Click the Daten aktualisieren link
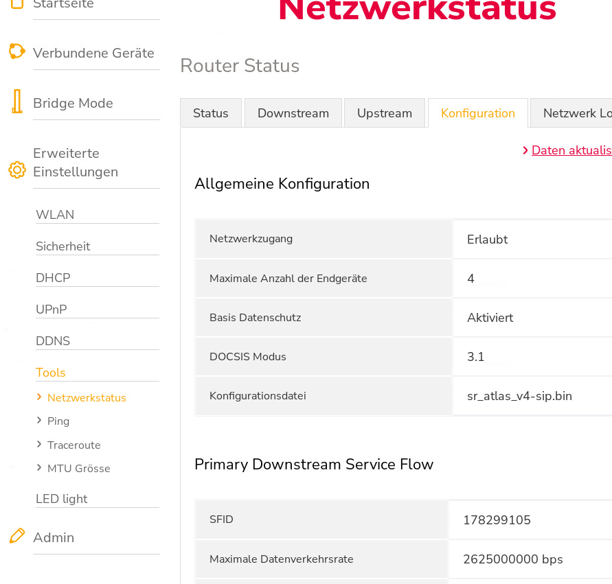 (571, 150)
